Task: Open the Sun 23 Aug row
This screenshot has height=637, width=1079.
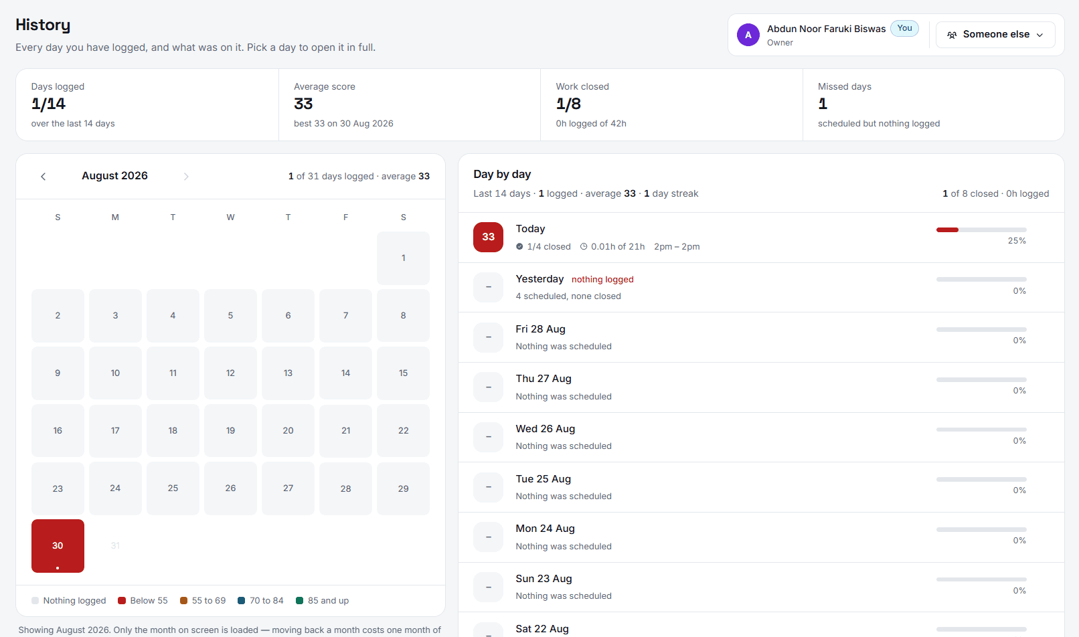Action: [x=761, y=587]
